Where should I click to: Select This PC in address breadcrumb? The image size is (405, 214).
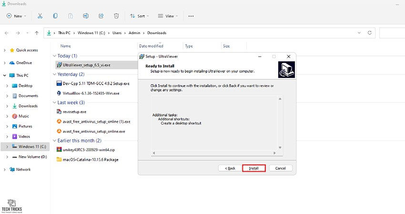pos(64,33)
